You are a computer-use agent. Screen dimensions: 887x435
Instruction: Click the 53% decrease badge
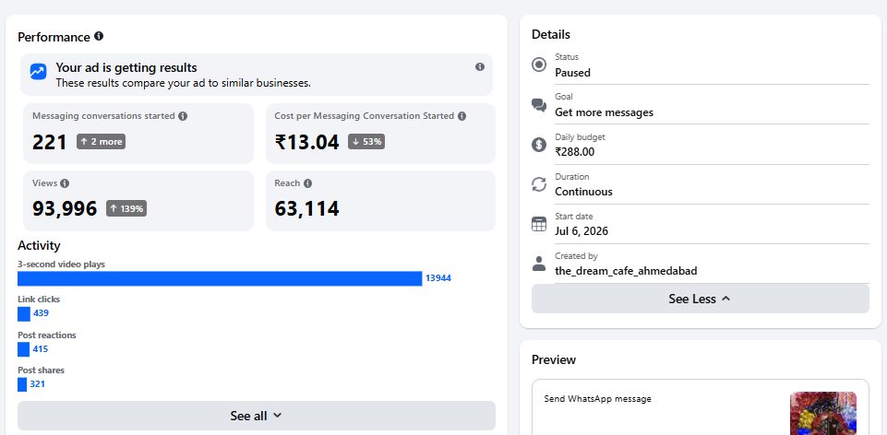[x=366, y=142]
